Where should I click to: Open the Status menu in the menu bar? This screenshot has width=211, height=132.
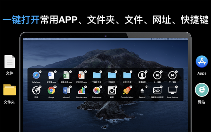click(46, 39)
